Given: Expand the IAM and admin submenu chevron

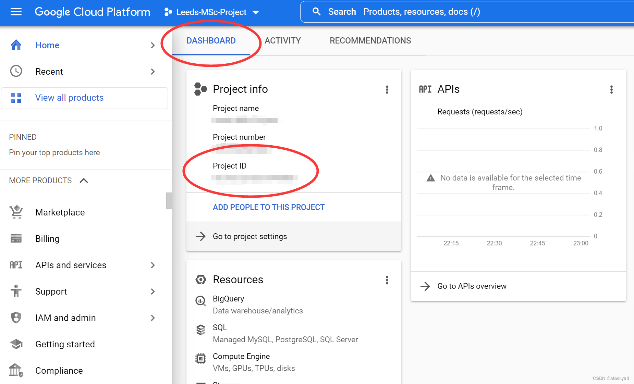Looking at the screenshot, I should point(153,318).
